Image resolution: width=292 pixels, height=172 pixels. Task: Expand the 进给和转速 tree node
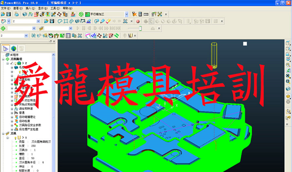[12, 109]
